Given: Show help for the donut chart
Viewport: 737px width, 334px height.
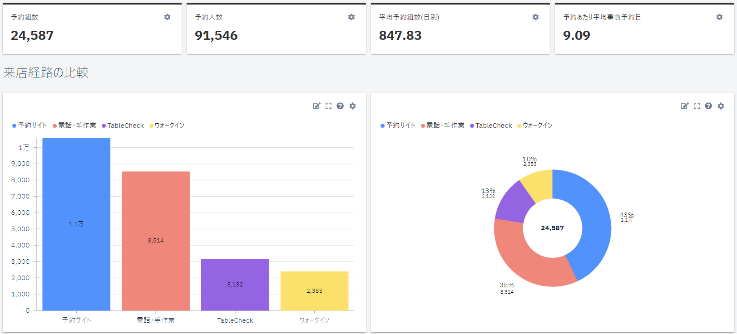Looking at the screenshot, I should pyautogui.click(x=708, y=106).
